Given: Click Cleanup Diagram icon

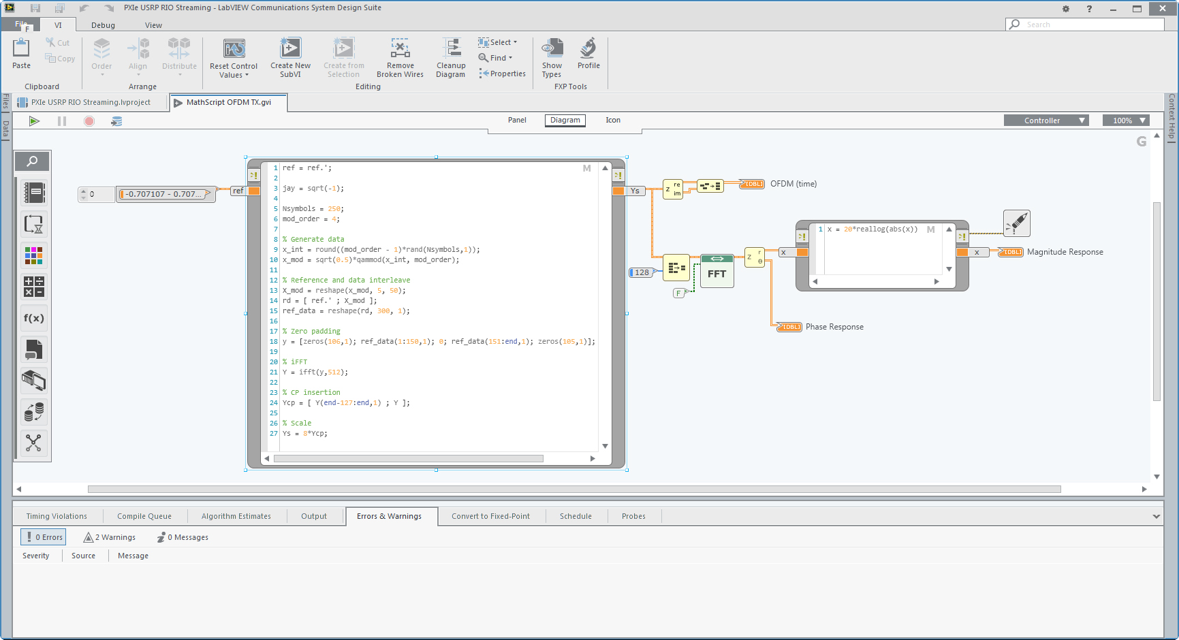Looking at the screenshot, I should pos(451,48).
